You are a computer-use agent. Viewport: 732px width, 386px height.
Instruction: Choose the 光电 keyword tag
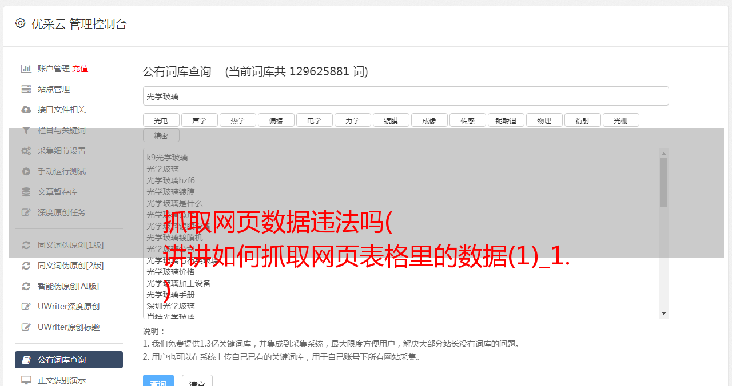click(161, 120)
